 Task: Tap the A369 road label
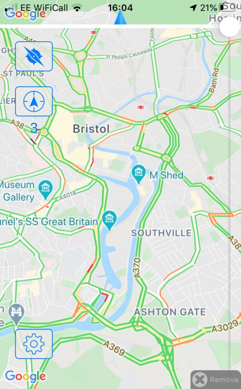pyautogui.click(x=114, y=348)
